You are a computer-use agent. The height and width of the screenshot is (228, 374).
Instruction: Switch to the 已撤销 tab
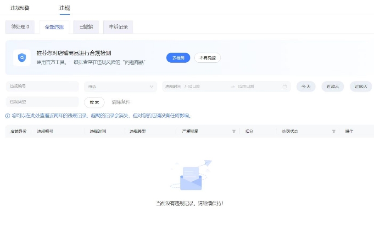pos(86,27)
